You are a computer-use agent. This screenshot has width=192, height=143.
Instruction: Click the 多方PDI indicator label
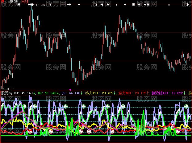click(91, 92)
